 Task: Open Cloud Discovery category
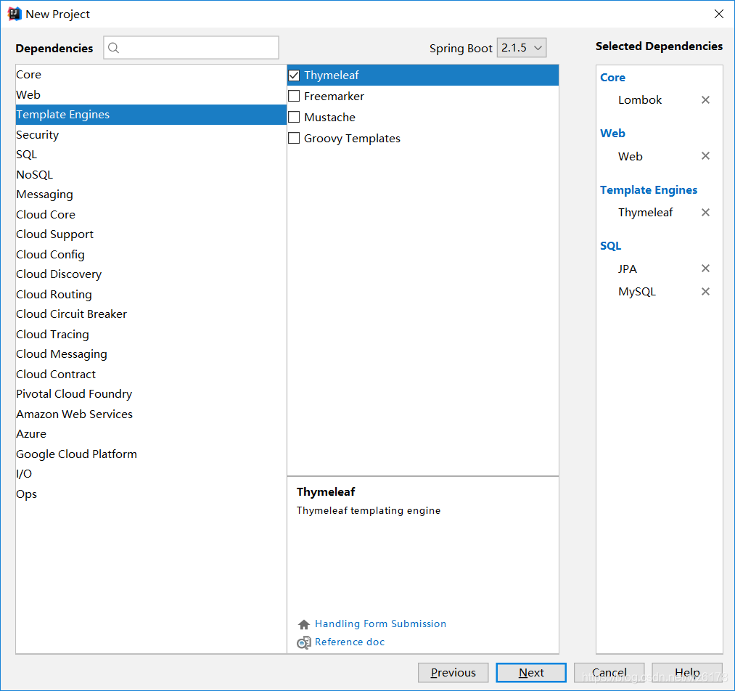(x=151, y=274)
